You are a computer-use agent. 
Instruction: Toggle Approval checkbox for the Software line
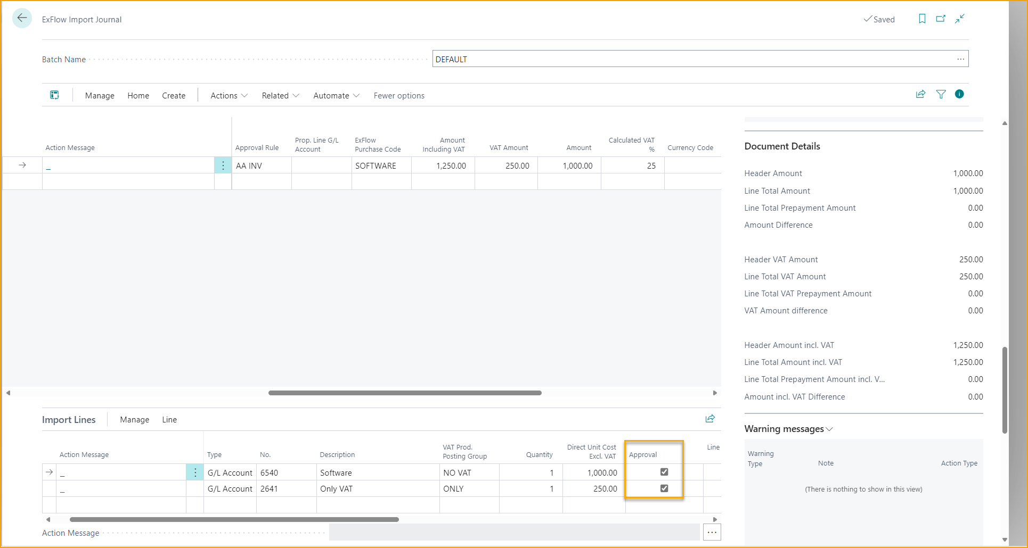(664, 472)
